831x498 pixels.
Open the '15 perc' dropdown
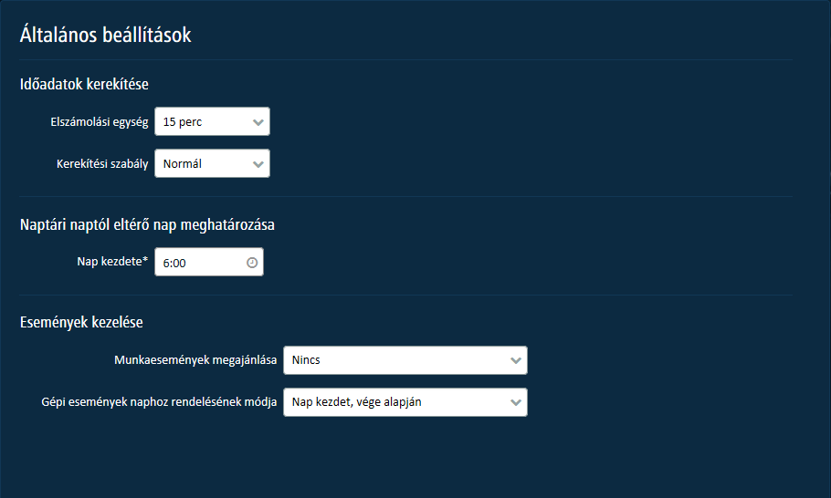pos(203,122)
